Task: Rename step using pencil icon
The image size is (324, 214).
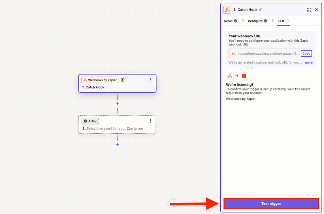Action: (260, 10)
